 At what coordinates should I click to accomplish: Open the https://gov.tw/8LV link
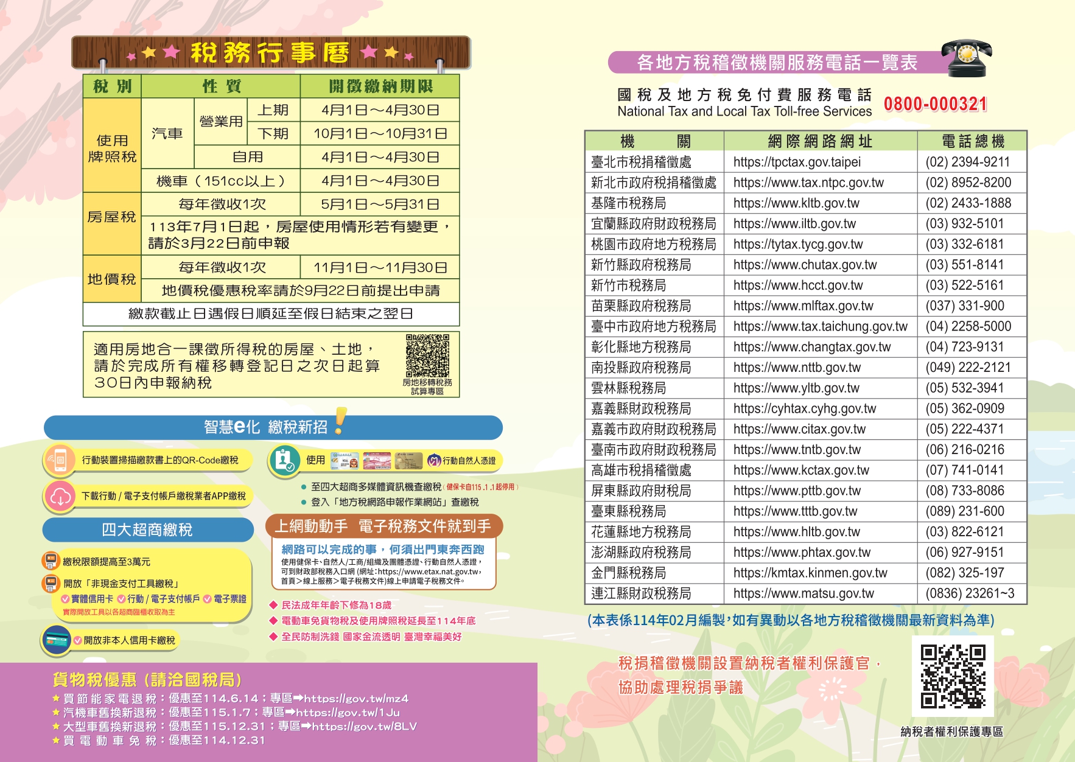364,726
